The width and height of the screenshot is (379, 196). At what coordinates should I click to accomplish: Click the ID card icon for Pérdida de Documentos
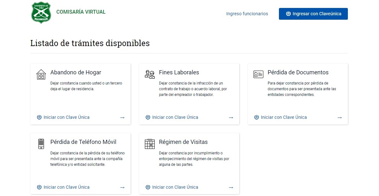(258, 74)
